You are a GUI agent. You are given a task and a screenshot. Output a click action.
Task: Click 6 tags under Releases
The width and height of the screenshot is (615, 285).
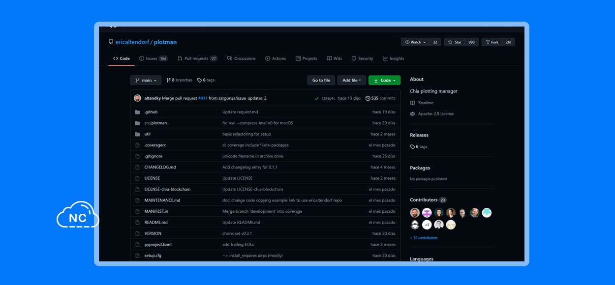(x=419, y=146)
